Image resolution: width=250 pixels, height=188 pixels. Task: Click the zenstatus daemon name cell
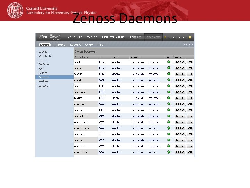(86, 98)
